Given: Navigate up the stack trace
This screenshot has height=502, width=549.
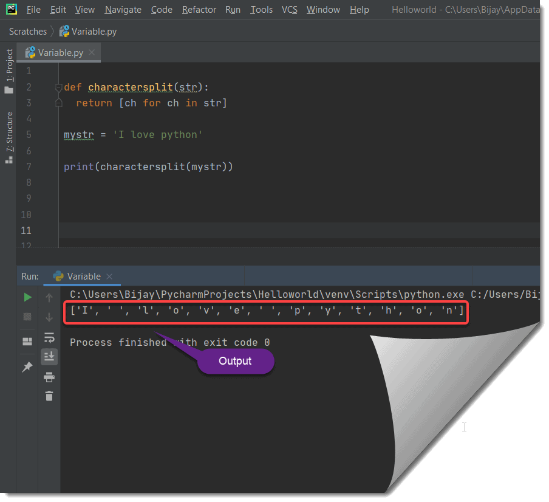Looking at the screenshot, I should pos(49,297).
